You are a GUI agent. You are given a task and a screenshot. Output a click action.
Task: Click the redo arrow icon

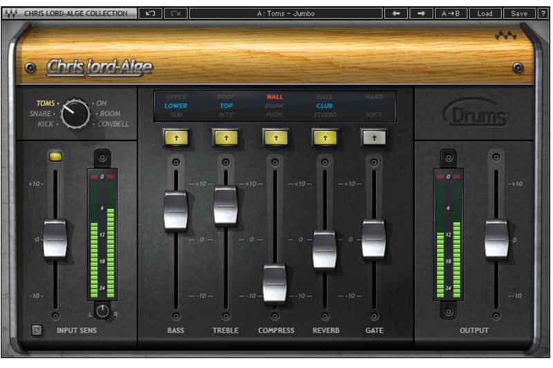point(176,13)
